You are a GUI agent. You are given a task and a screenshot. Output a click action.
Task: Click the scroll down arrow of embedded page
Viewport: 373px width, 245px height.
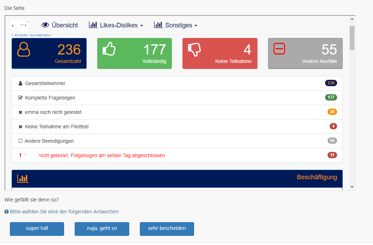tap(352, 187)
